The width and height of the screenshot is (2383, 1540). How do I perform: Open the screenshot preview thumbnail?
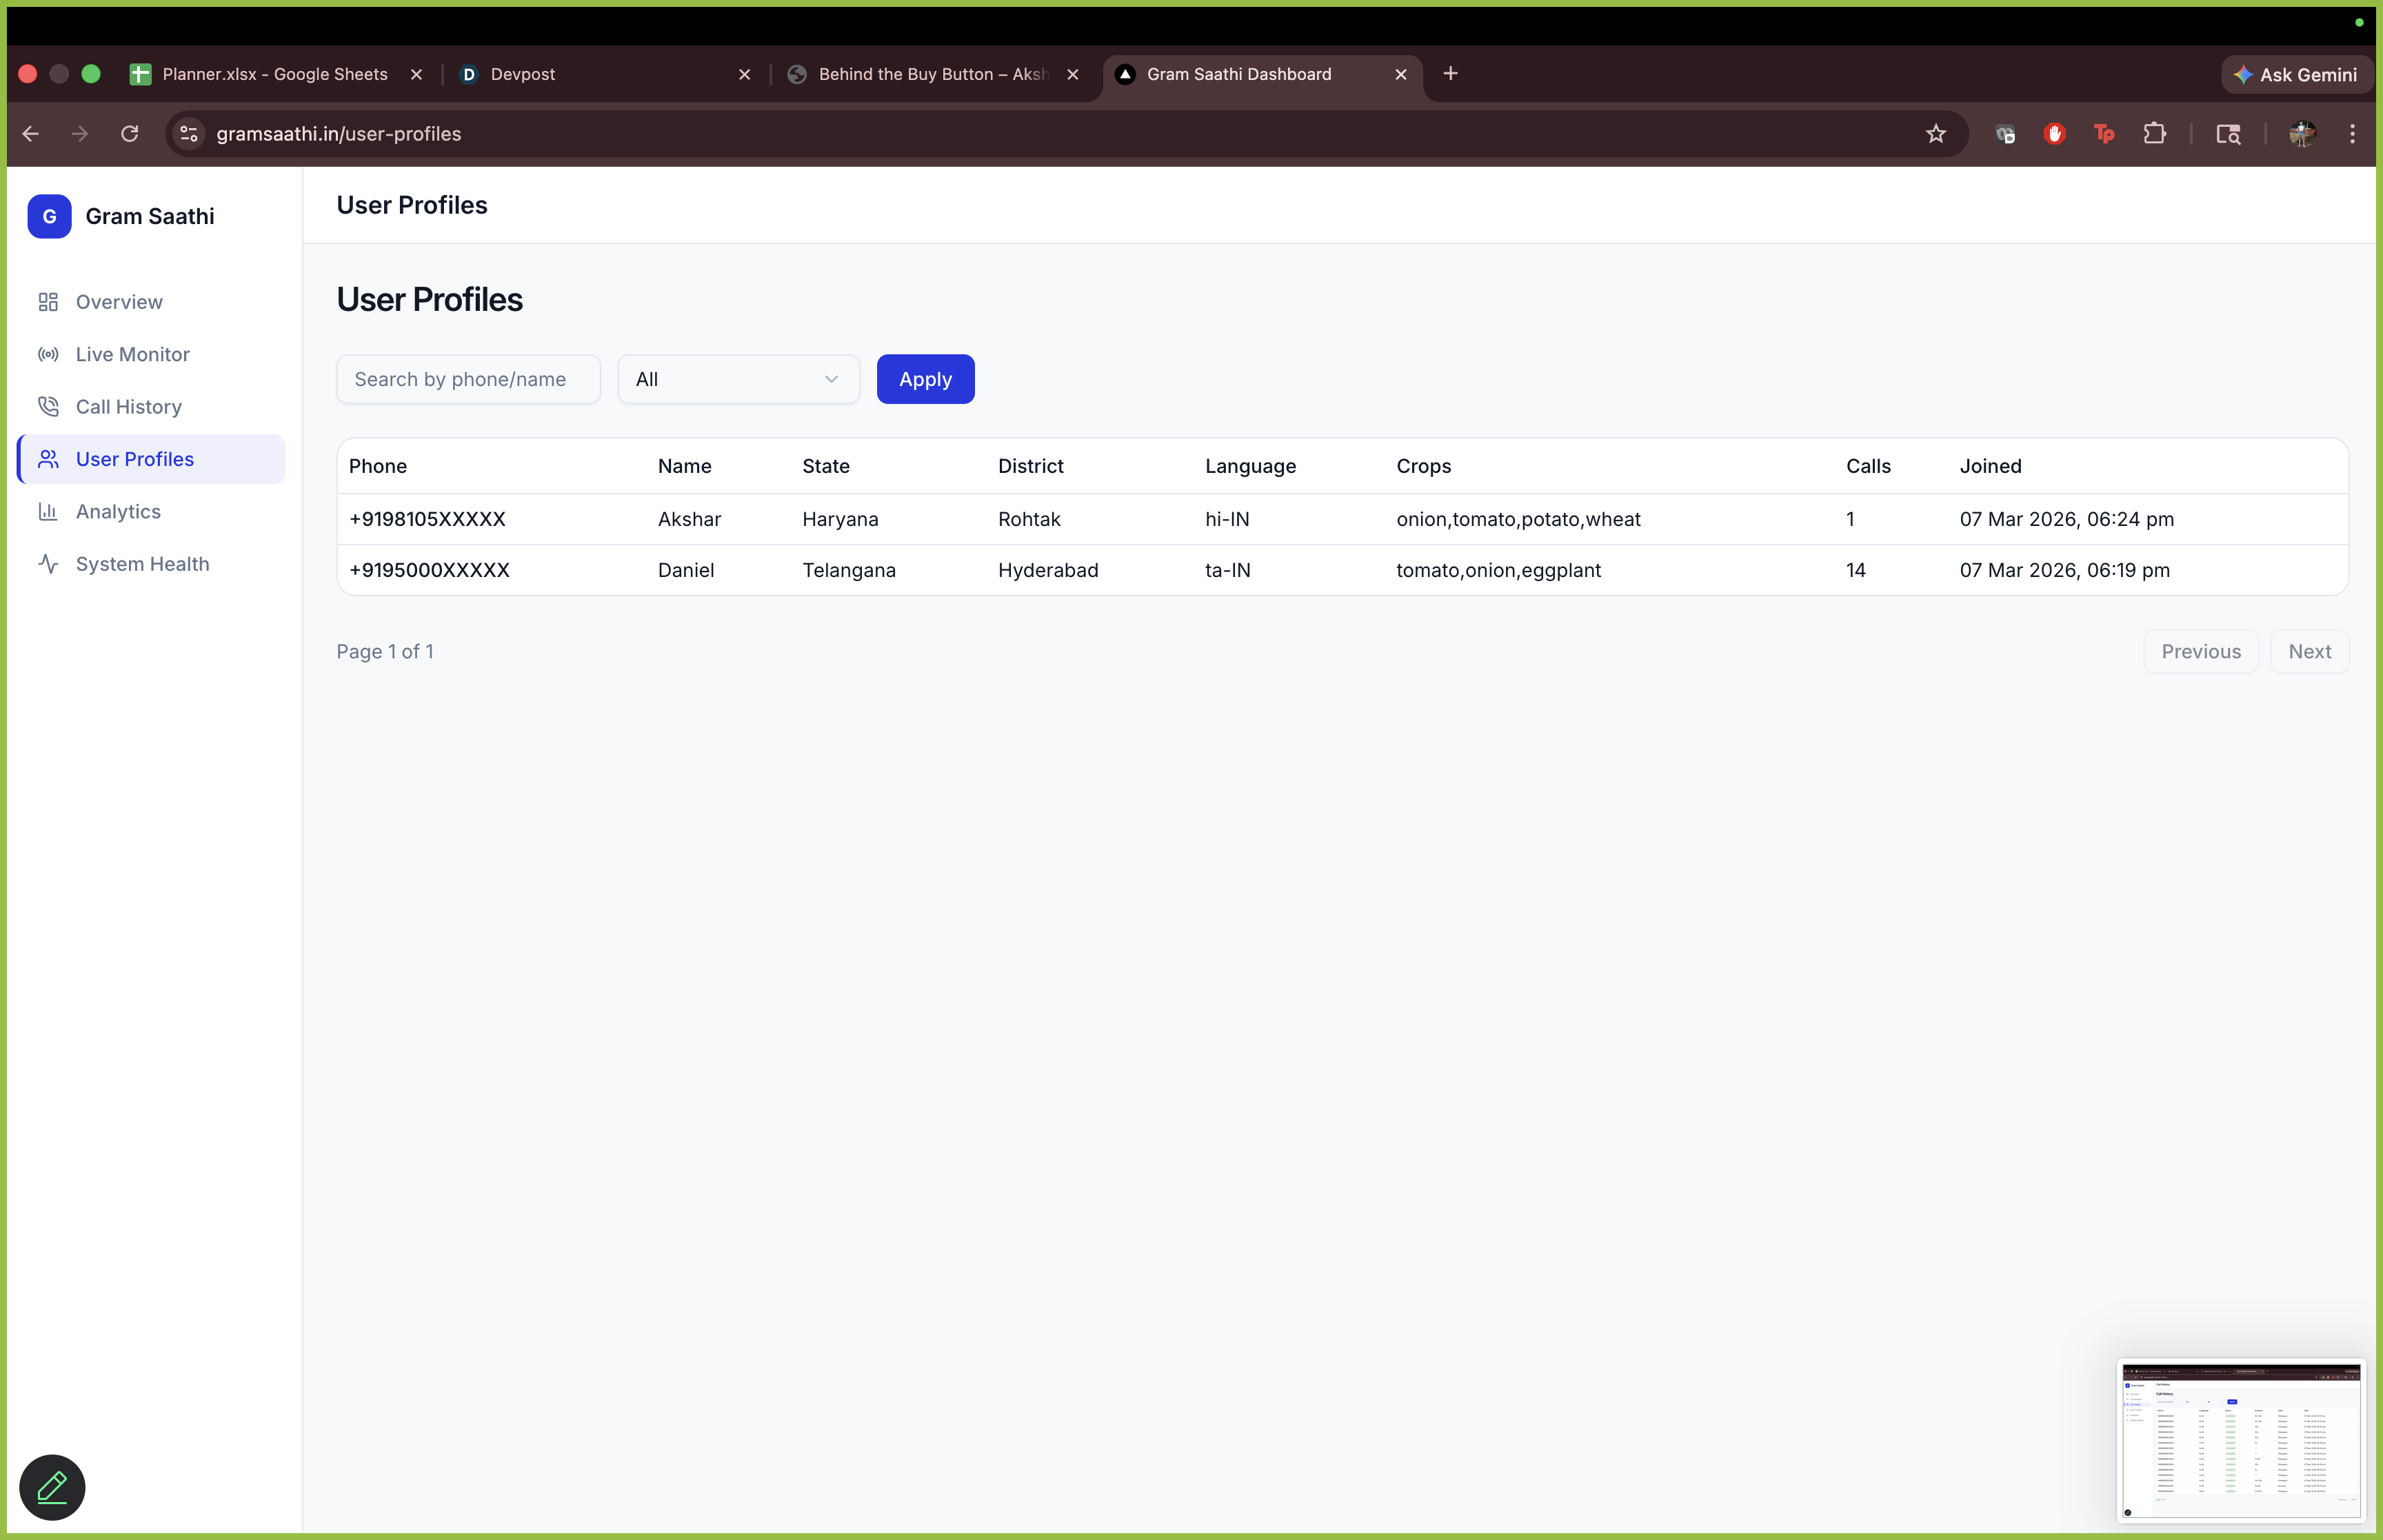pyautogui.click(x=2240, y=1439)
